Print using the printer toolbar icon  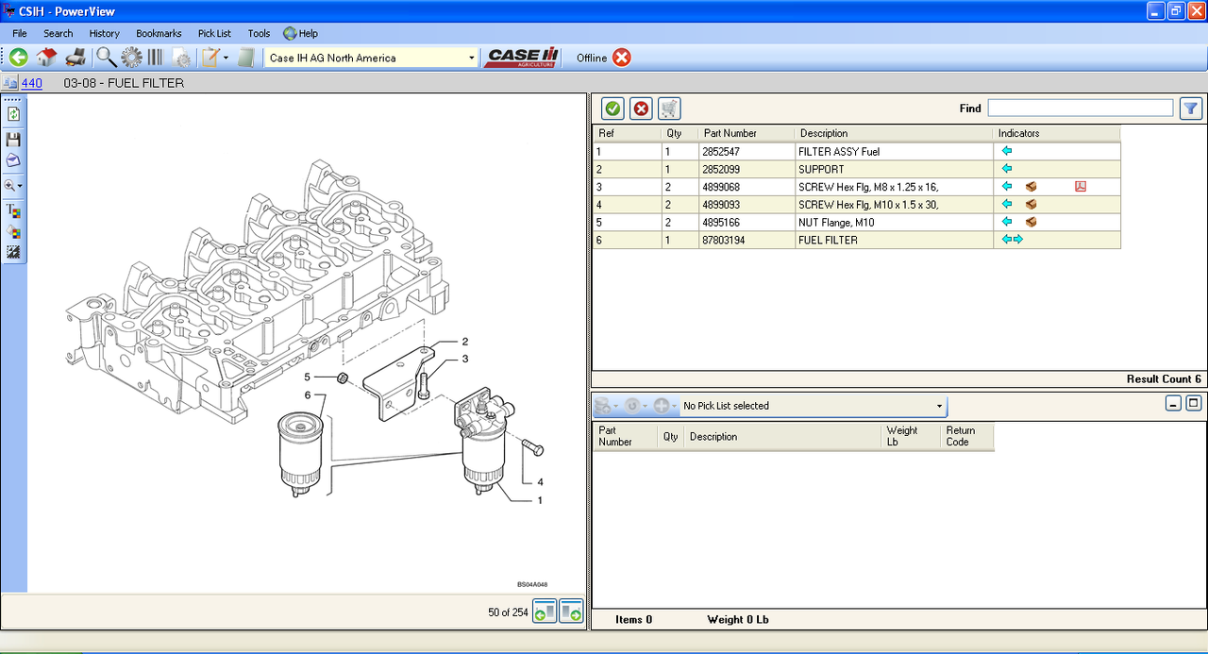click(x=75, y=58)
